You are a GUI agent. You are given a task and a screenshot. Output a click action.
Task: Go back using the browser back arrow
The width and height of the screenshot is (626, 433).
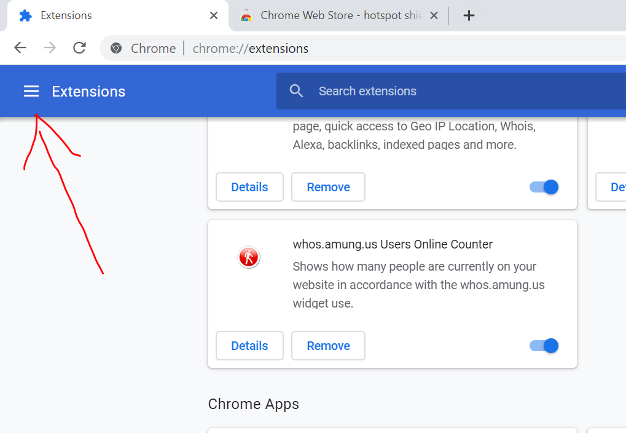coord(20,48)
